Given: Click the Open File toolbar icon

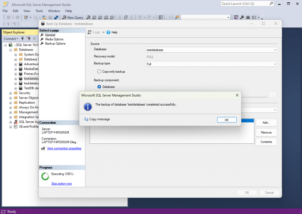Looking at the screenshot, I should (x=44, y=18).
